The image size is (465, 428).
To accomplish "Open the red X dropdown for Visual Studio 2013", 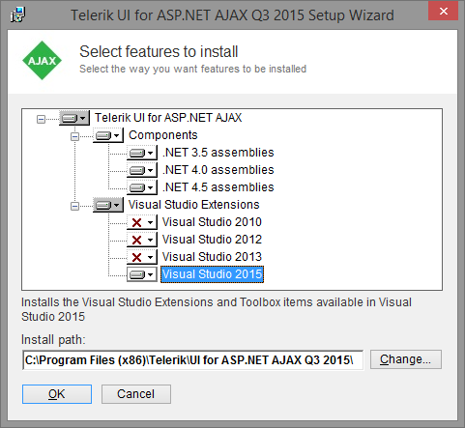I will 142,257.
